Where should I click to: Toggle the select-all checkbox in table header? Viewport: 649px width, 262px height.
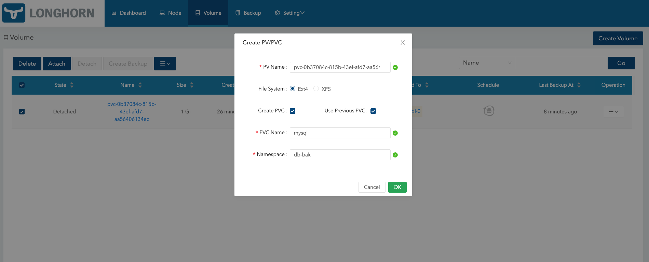pos(22,85)
